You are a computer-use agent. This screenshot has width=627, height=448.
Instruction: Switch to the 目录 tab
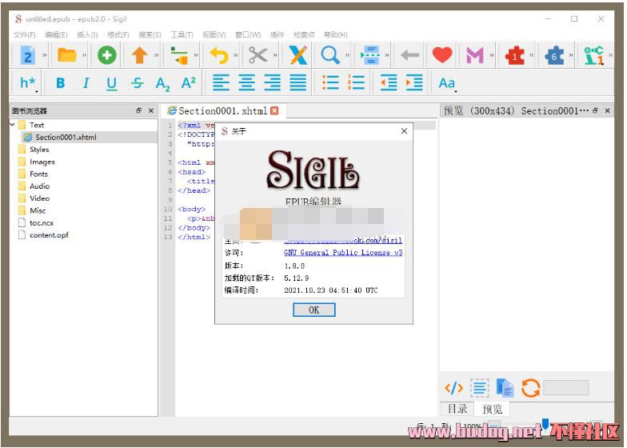pos(457,409)
